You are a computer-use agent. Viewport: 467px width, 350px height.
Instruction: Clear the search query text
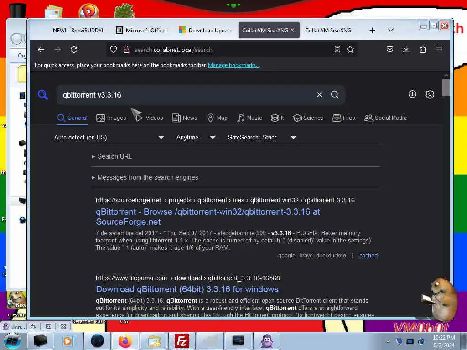click(320, 95)
